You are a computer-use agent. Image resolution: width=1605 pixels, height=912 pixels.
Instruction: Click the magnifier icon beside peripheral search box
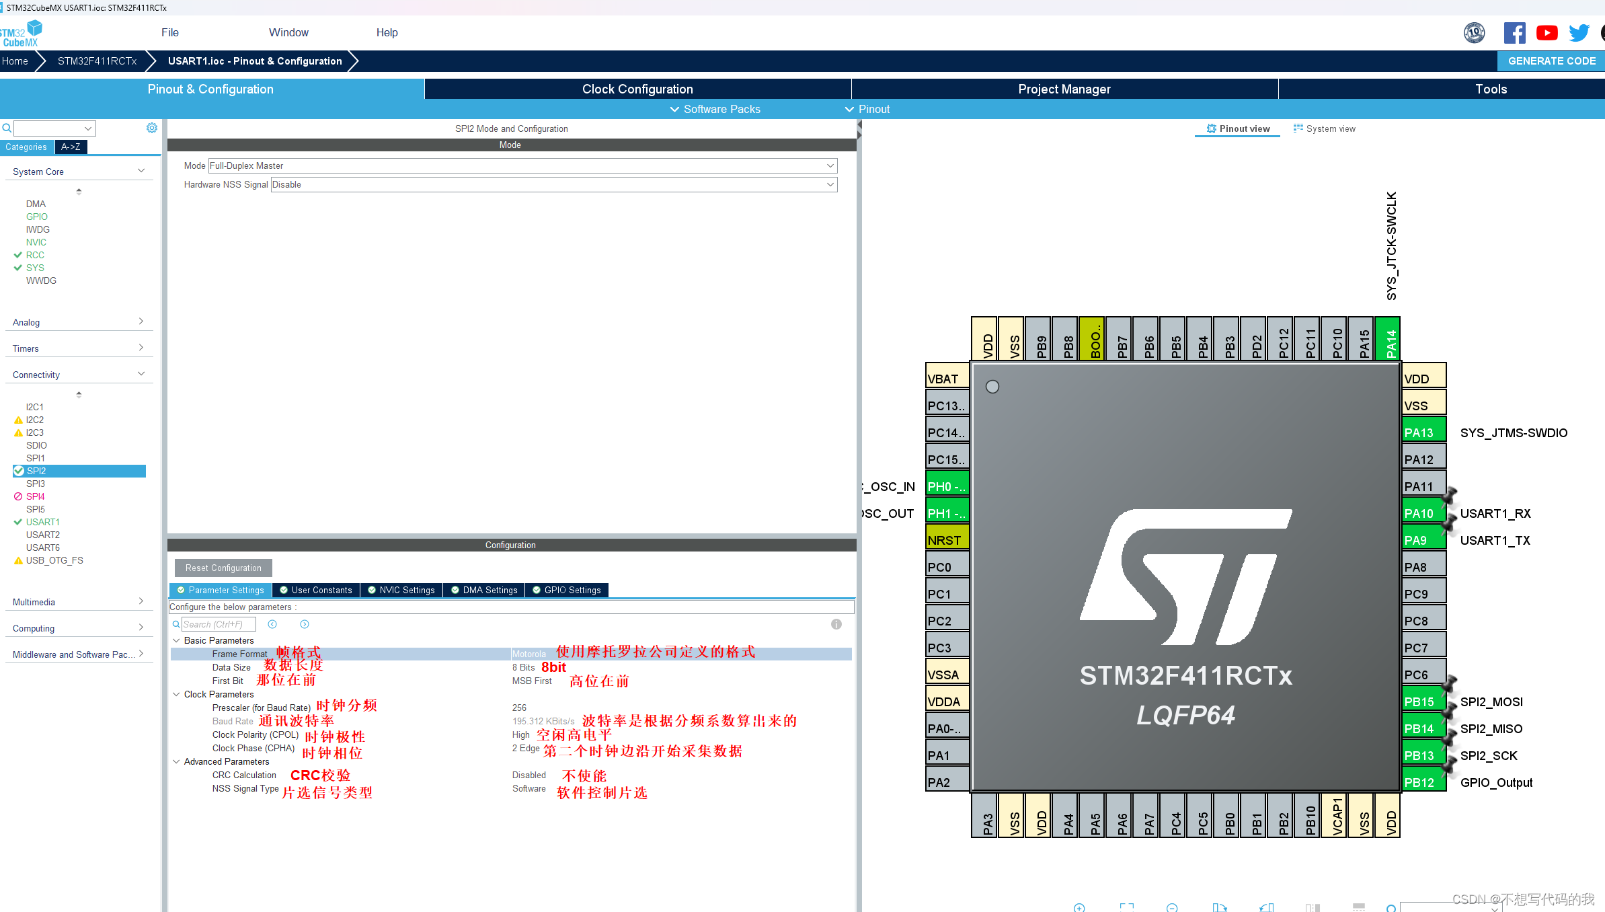click(x=7, y=128)
